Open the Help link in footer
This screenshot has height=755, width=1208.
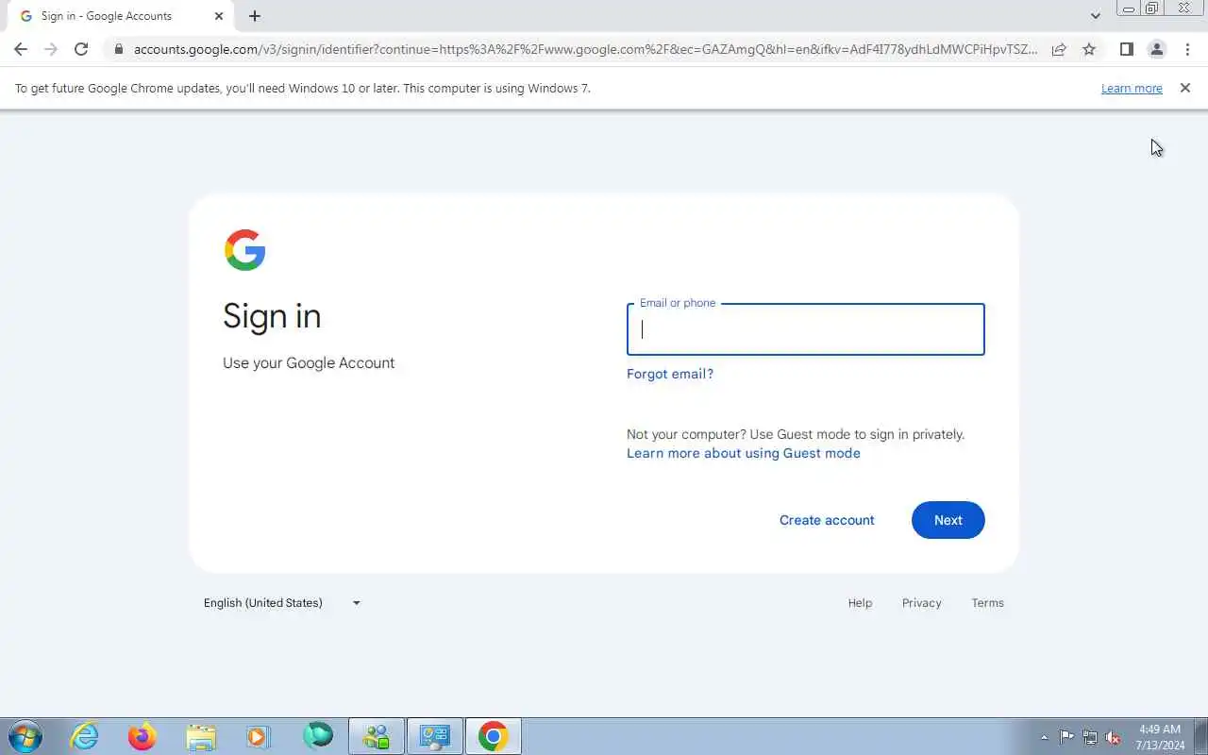860,602
